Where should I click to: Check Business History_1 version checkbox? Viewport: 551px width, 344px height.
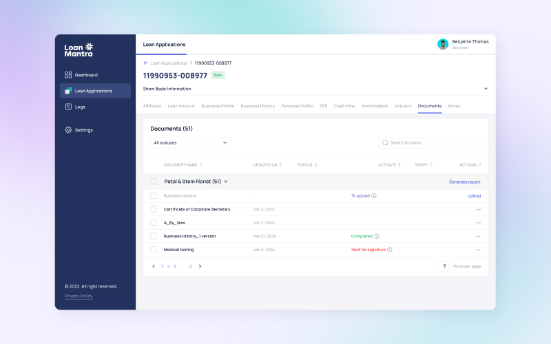pos(154,236)
